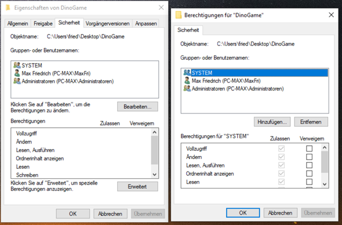The width and height of the screenshot is (342, 225).
Task: Click scrollbar thumb in Eigenschaften permissions list
Action: pyautogui.click(x=154, y=150)
